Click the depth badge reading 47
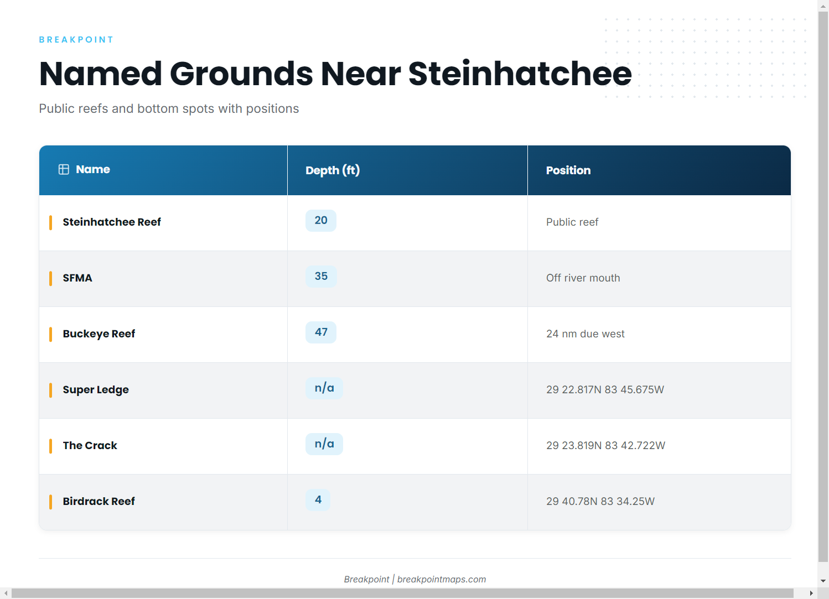Viewport: 829px width, 599px height. coord(321,332)
